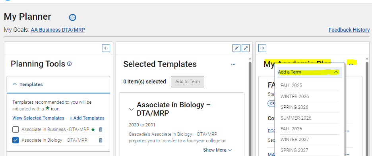Image resolution: width=372 pixels, height=156 pixels.
Task: Open the Selected Templates three-dot menu
Action: pos(233,64)
